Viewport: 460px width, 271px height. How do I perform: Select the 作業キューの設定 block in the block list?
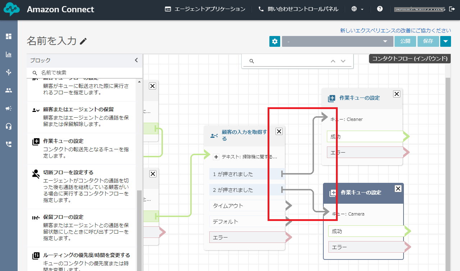tap(82, 149)
